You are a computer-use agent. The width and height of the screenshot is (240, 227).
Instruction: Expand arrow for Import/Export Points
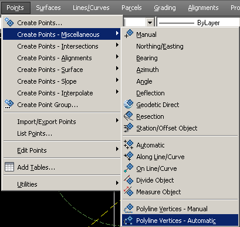[117, 121]
